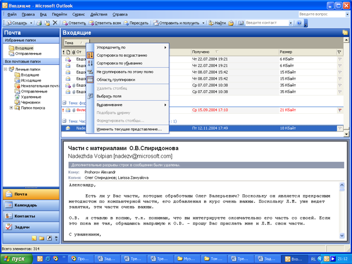Choose Сортировка по возрастанию

pyautogui.click(x=128, y=55)
